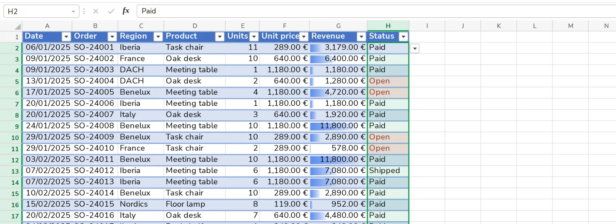The image size is (616, 224).
Task: Select column D header
Action: [x=195, y=26]
